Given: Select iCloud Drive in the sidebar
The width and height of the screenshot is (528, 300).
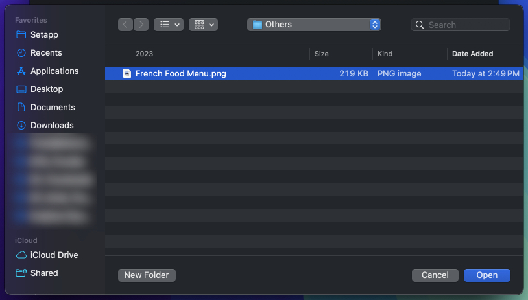Looking at the screenshot, I should point(54,255).
